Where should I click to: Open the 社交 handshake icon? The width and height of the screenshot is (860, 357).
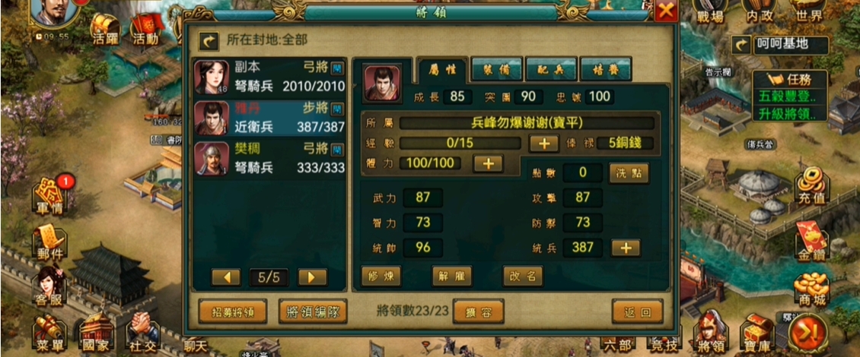pyautogui.click(x=143, y=333)
